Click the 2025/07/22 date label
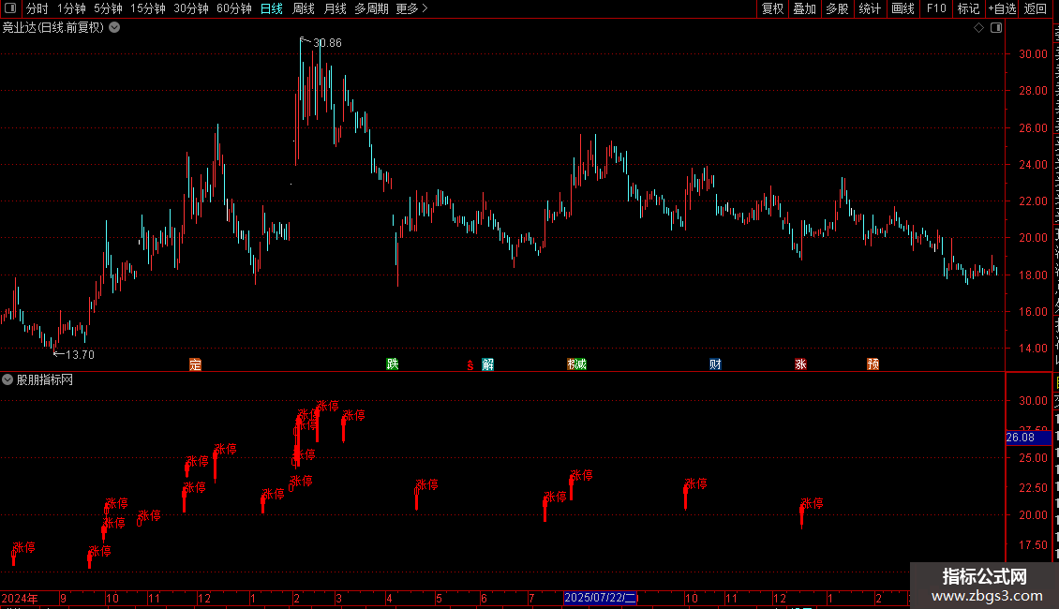Viewport: 1059px width, 609px height. [601, 598]
